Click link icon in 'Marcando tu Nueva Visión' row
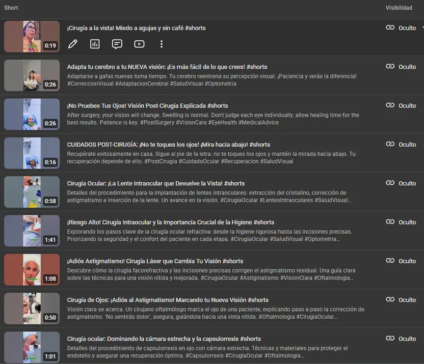 [390, 300]
